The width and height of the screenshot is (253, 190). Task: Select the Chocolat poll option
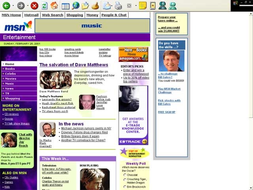pyautogui.click(x=125, y=175)
